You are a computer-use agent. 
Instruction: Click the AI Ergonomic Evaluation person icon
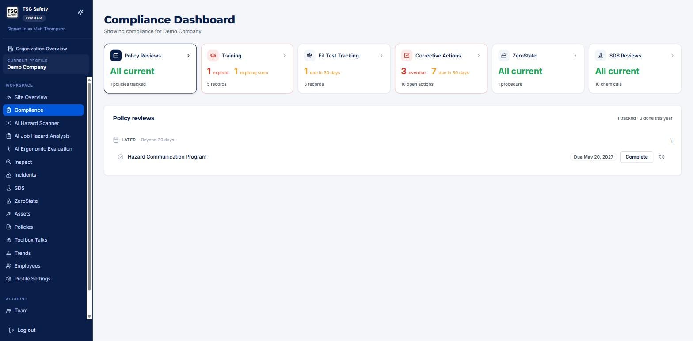click(x=8, y=149)
